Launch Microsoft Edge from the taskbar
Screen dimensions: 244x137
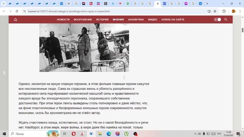[x=109, y=134]
